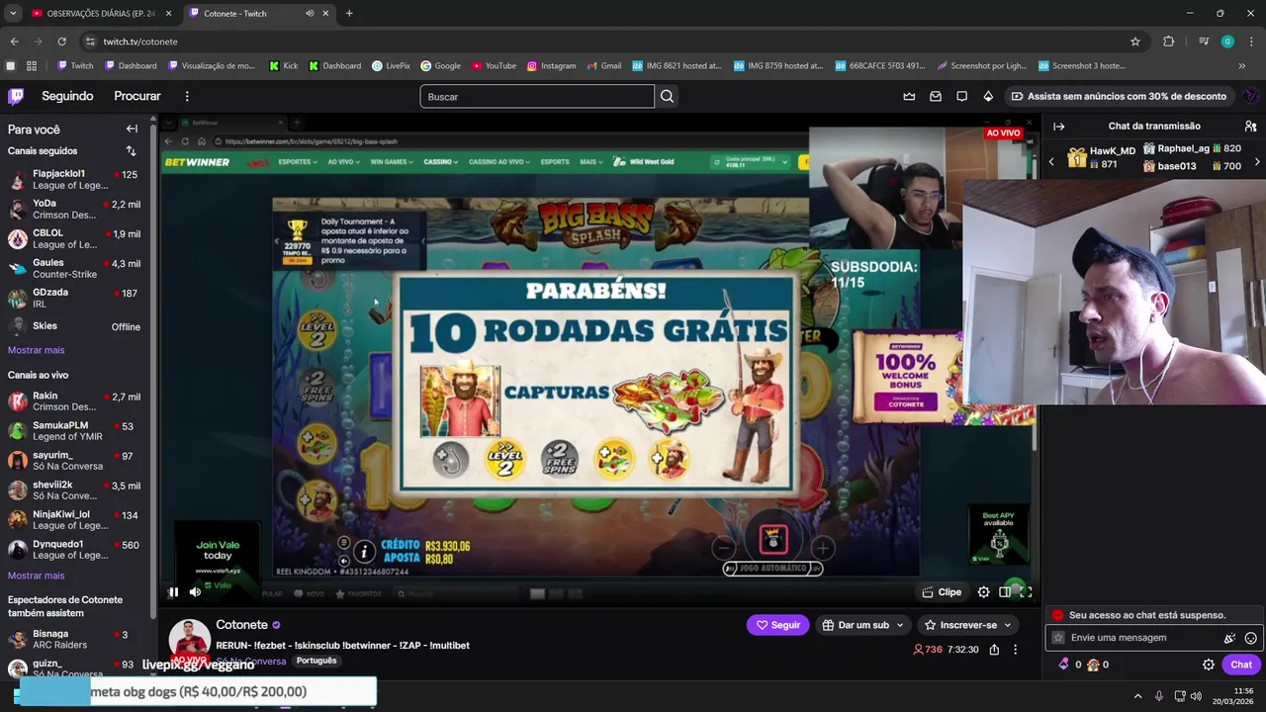Image resolution: width=1266 pixels, height=712 pixels.
Task: Open the user avatar menu
Action: (x=1250, y=96)
